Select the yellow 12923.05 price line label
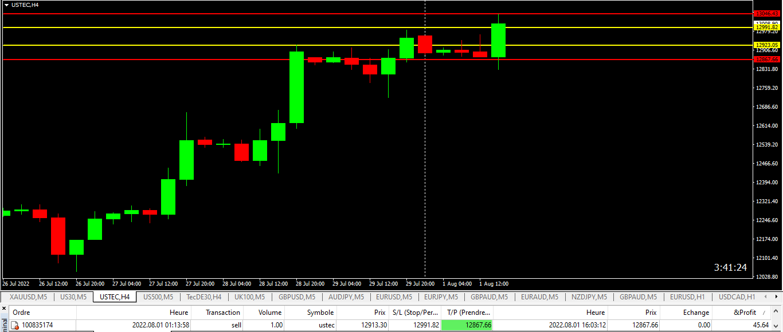This screenshot has width=783, height=332. tap(767, 45)
